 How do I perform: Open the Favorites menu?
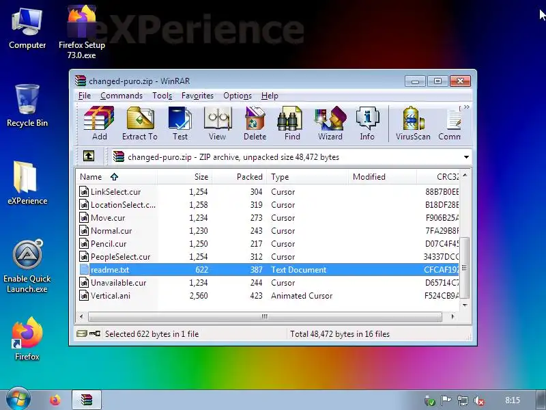197,96
